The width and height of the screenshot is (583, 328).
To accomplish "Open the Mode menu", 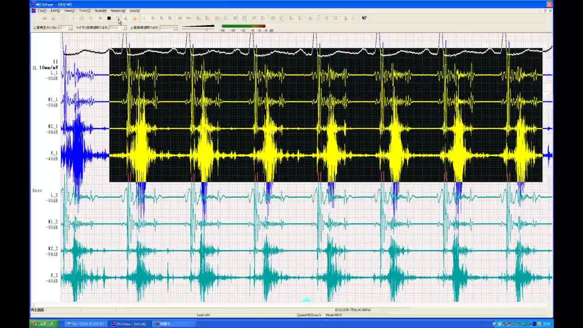I will [100, 10].
